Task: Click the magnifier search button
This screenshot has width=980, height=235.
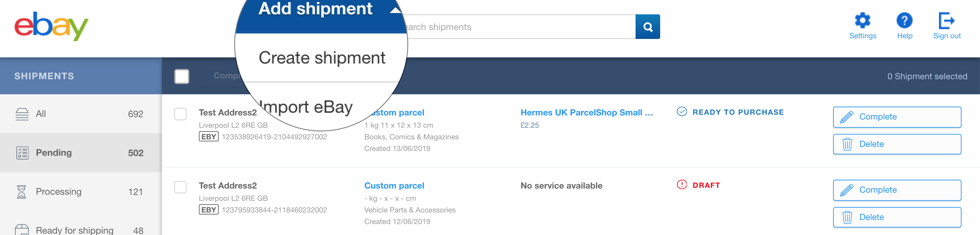Action: 648,27
